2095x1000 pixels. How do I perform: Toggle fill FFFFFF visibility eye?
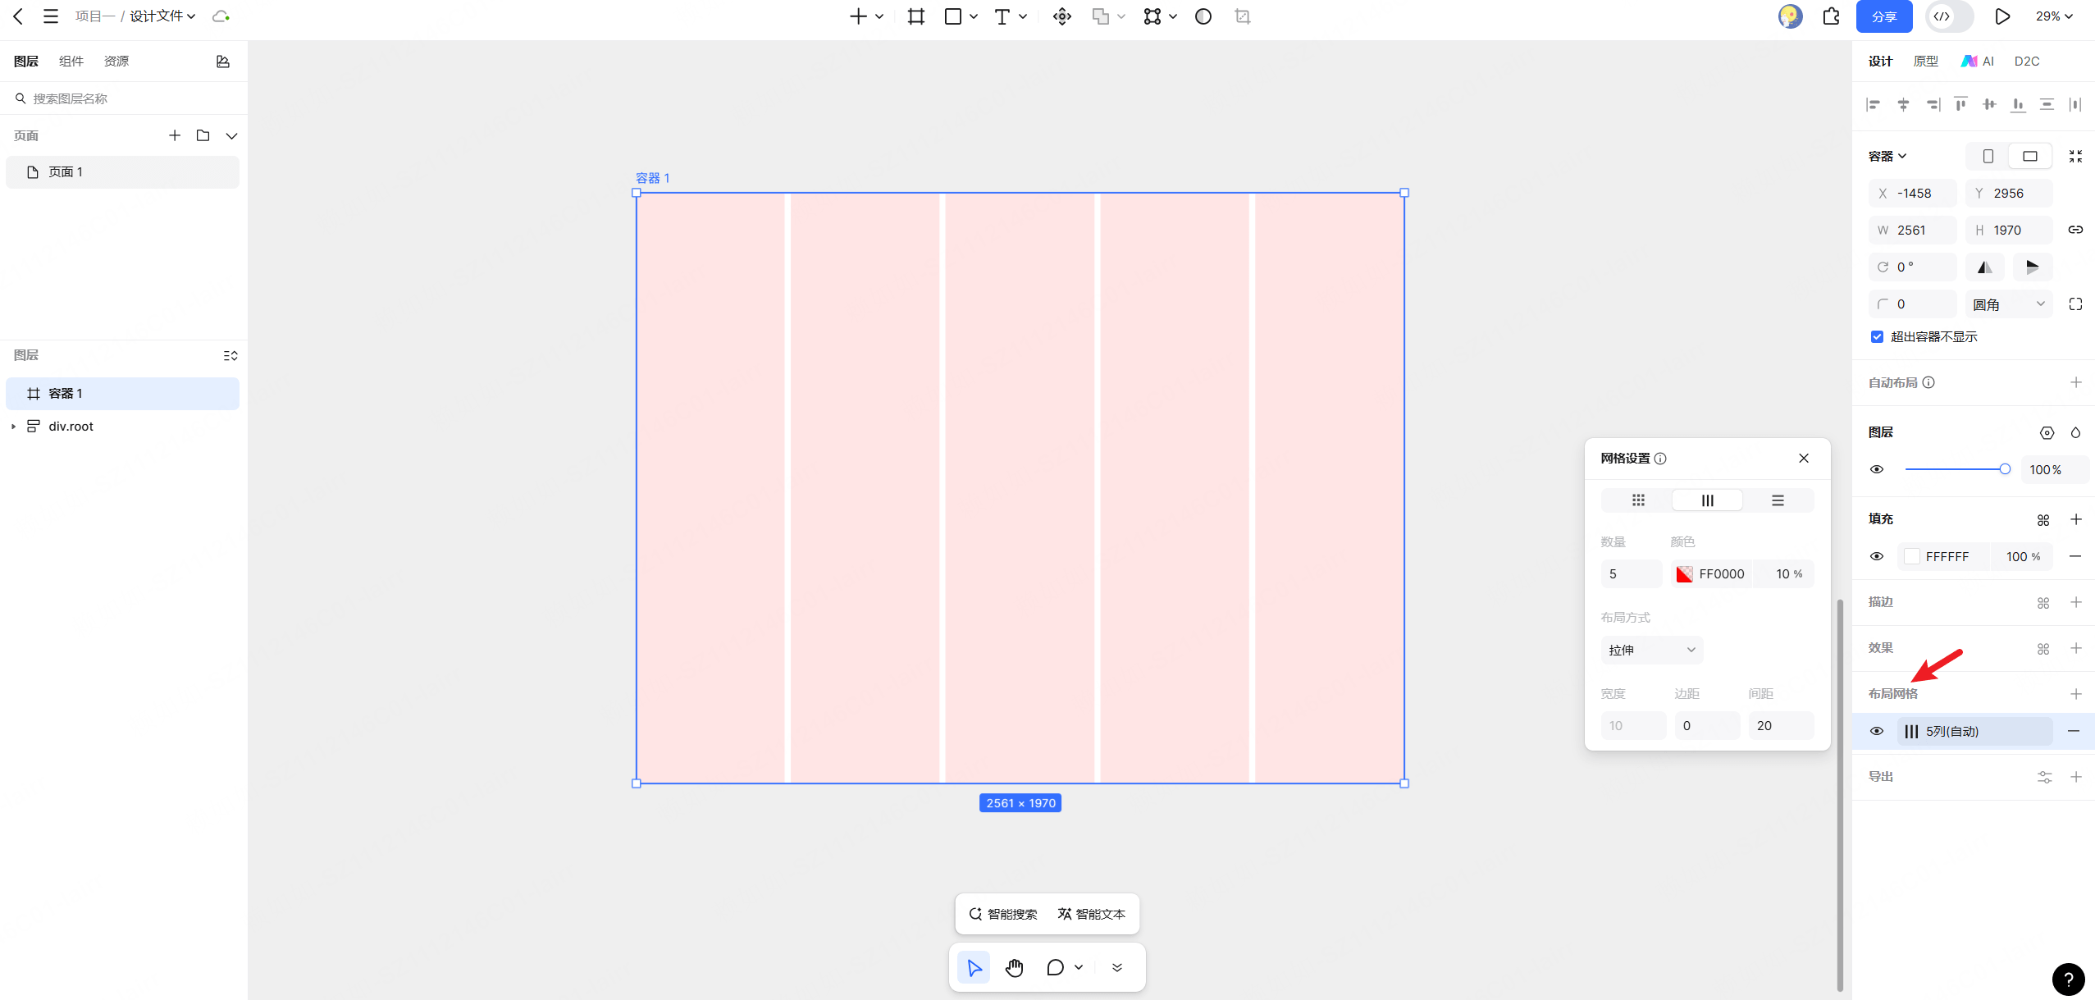click(1877, 556)
